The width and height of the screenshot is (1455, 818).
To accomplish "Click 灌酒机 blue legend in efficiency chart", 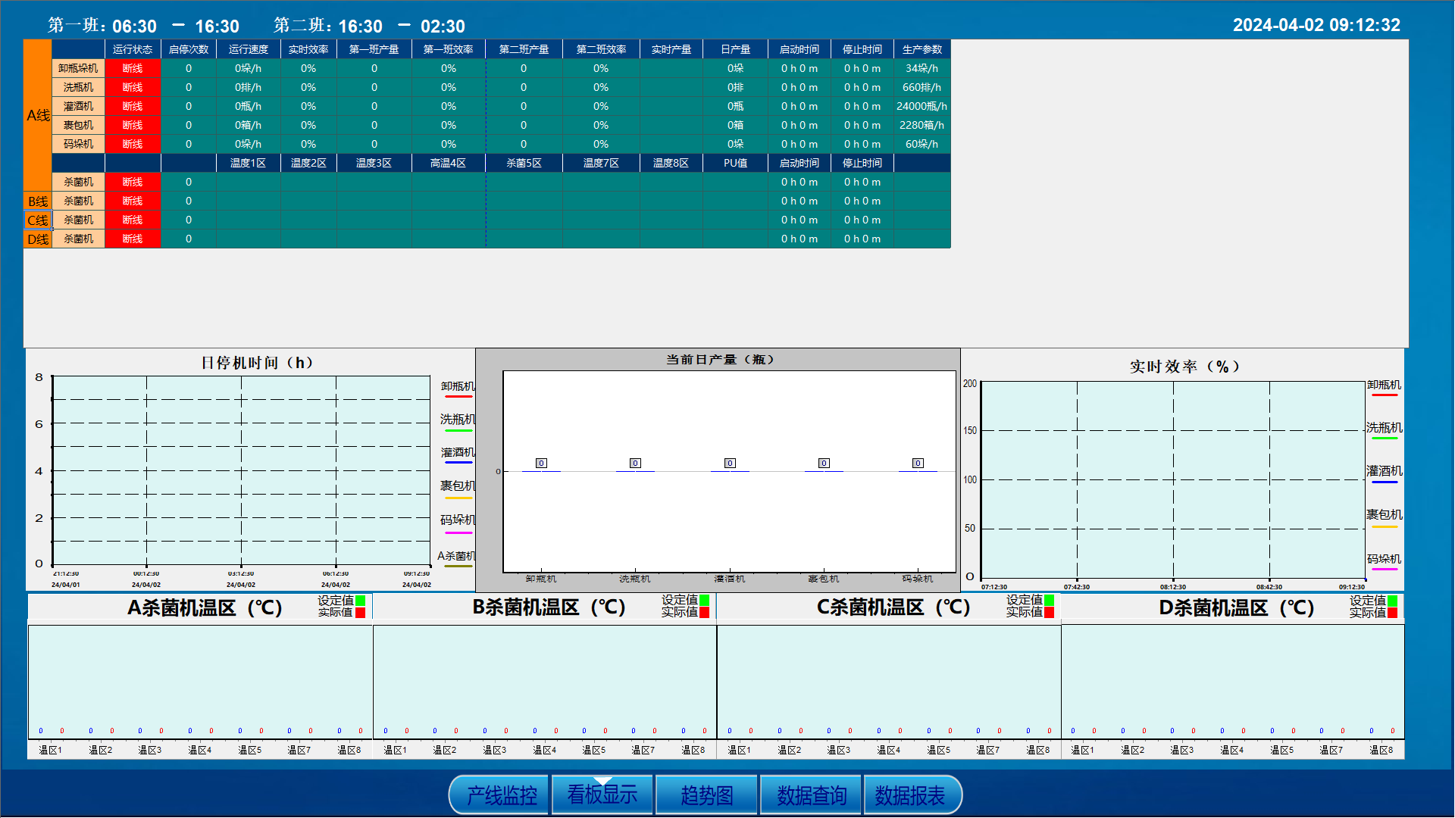I will (1384, 482).
